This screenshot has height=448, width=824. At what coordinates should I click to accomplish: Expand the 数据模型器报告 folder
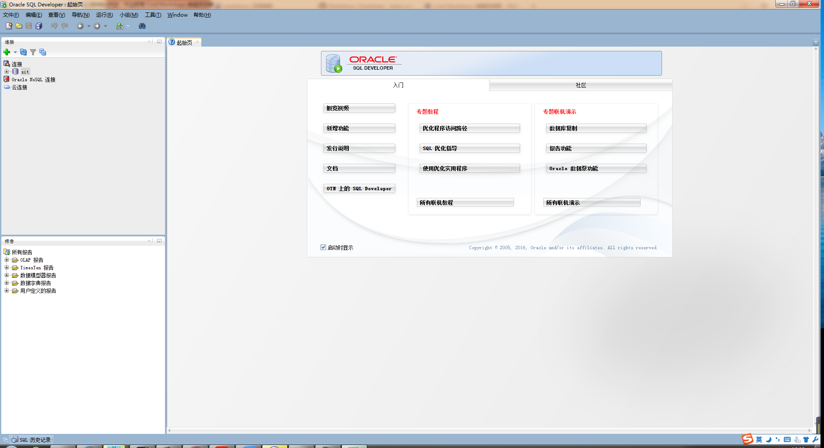click(x=6, y=275)
